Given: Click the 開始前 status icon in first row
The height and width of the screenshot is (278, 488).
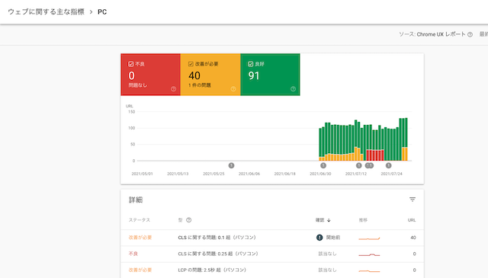Looking at the screenshot, I should pos(319,238).
